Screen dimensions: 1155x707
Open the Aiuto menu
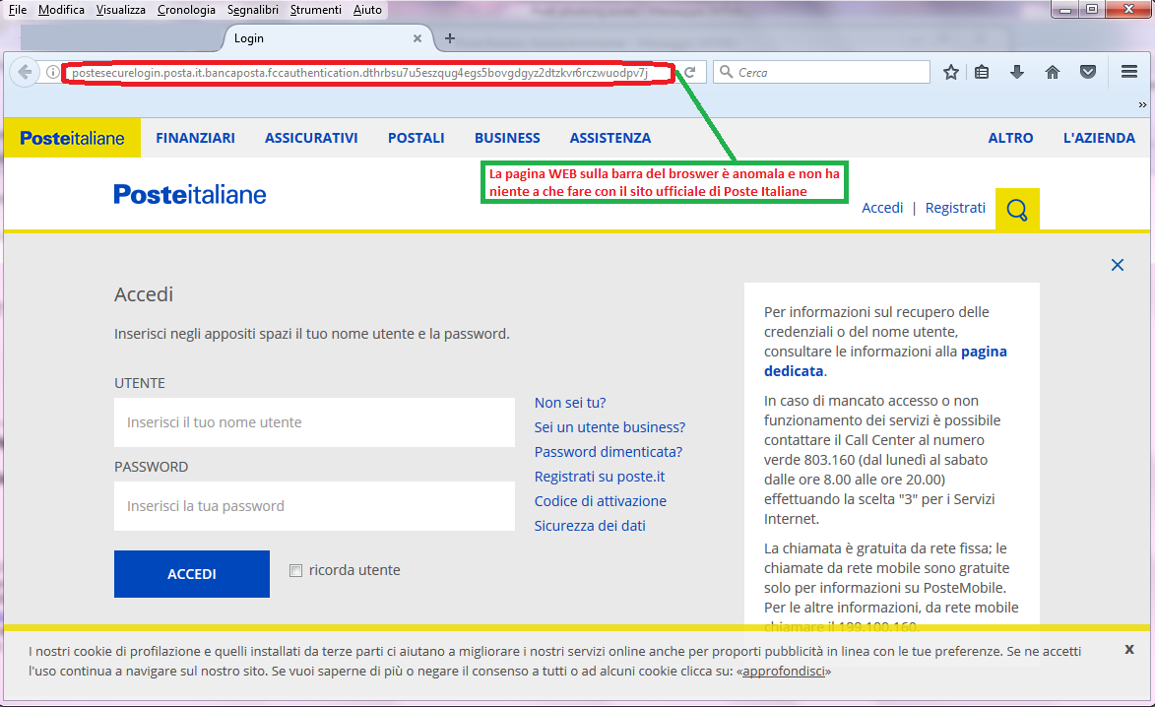pyautogui.click(x=367, y=10)
